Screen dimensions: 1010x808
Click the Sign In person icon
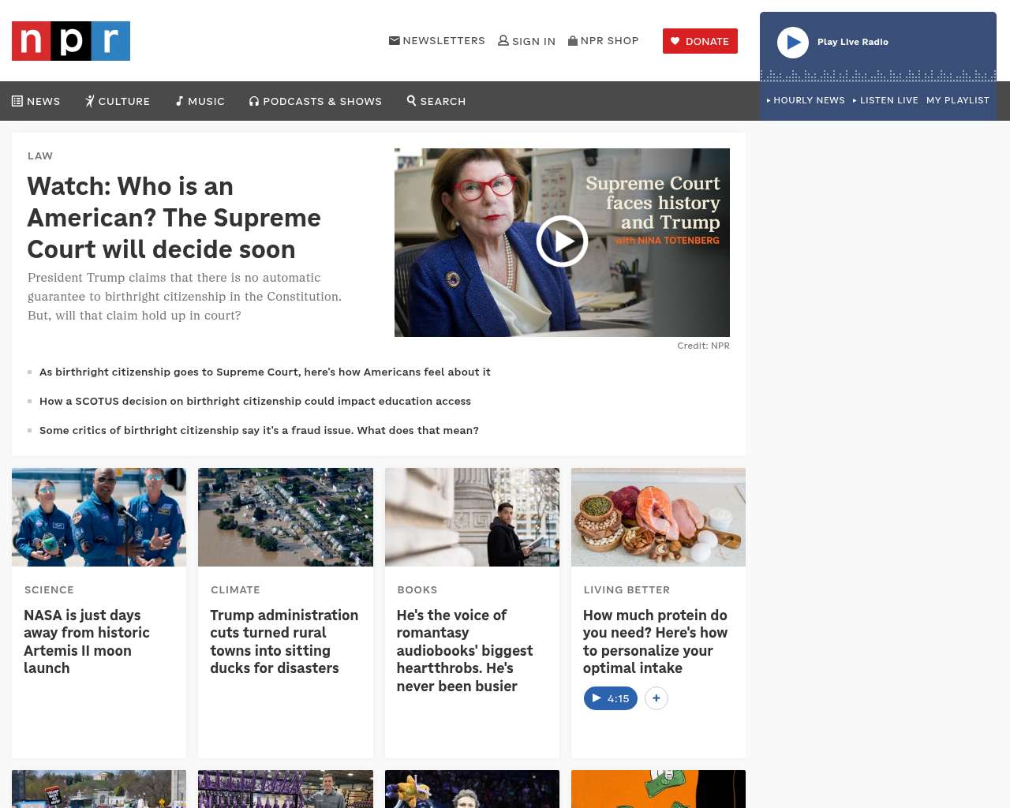point(503,40)
